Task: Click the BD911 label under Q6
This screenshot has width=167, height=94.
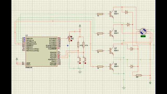Action: (x=116, y=33)
